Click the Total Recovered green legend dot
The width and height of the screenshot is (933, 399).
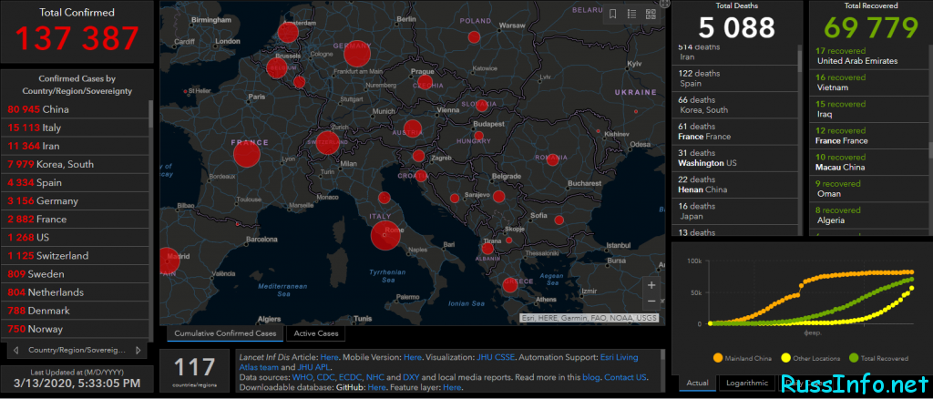click(853, 358)
